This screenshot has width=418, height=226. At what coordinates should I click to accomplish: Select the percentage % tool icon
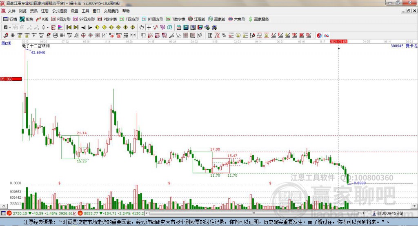click(224, 35)
